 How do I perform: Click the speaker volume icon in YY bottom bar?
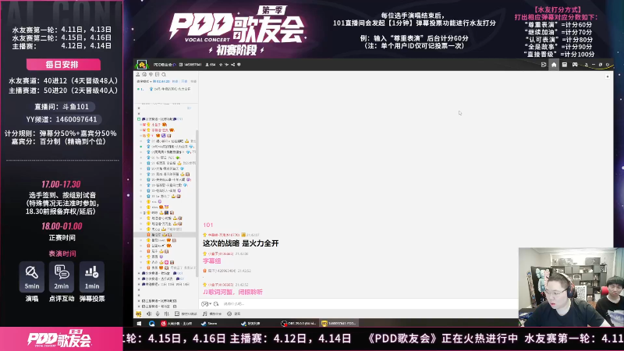(x=149, y=314)
